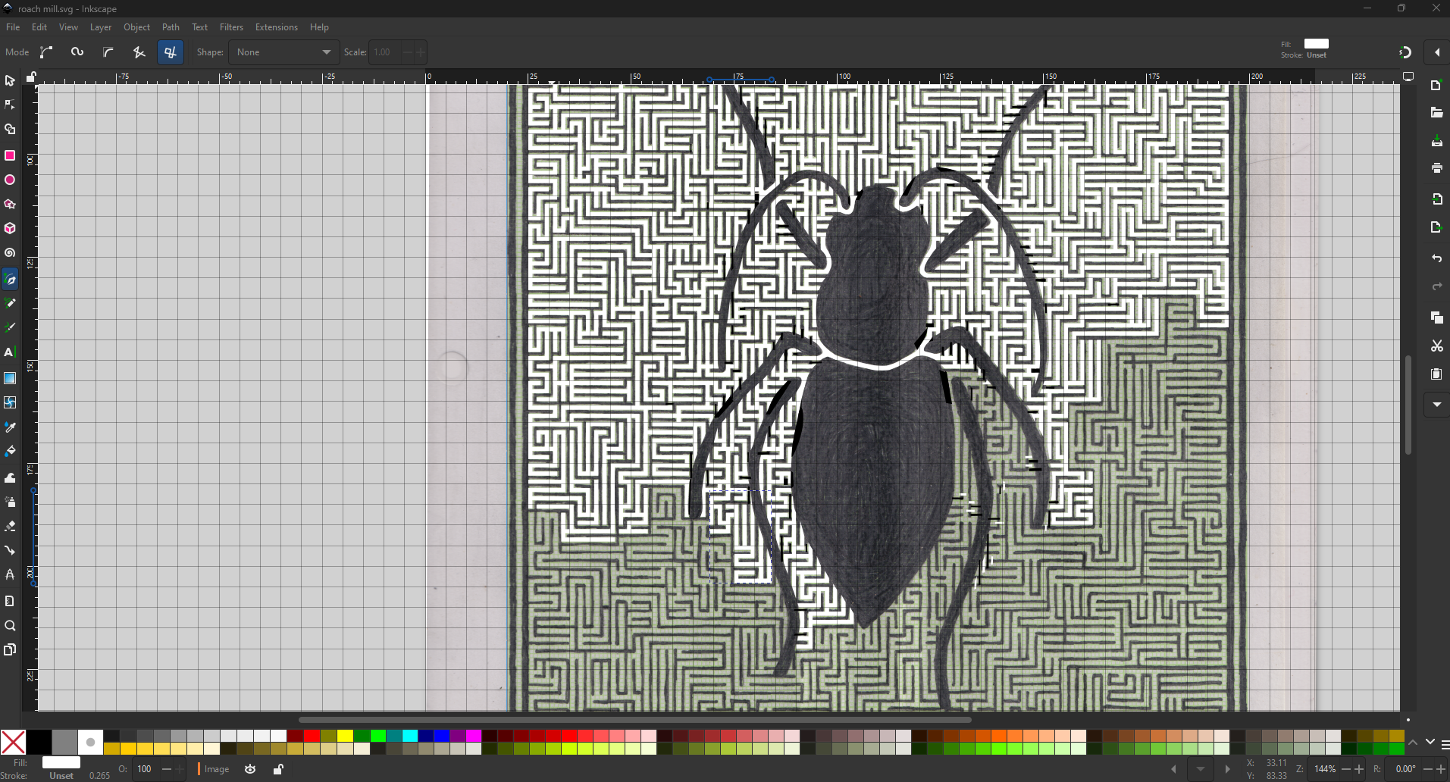The height and width of the screenshot is (782, 1450).
Task: Open the Filters menu
Action: [x=231, y=27]
